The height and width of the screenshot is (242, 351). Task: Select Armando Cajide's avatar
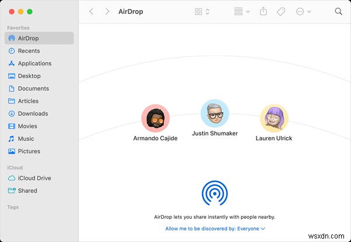[155, 118]
